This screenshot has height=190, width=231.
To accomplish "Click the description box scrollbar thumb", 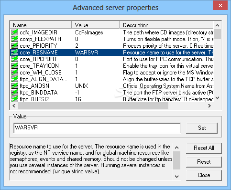I will [176, 160].
